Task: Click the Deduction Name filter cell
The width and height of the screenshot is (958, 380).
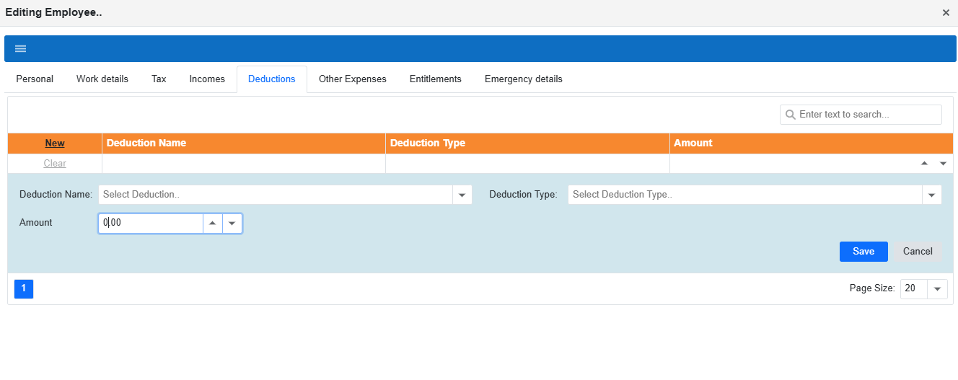Action: [244, 164]
